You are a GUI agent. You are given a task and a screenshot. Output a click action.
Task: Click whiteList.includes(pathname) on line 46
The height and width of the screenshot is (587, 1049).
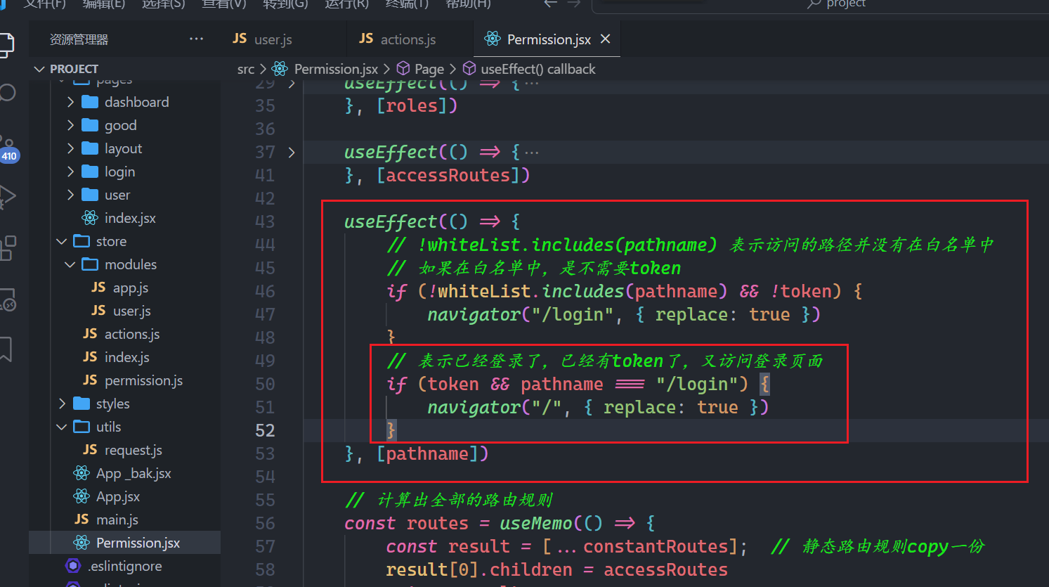582,291
